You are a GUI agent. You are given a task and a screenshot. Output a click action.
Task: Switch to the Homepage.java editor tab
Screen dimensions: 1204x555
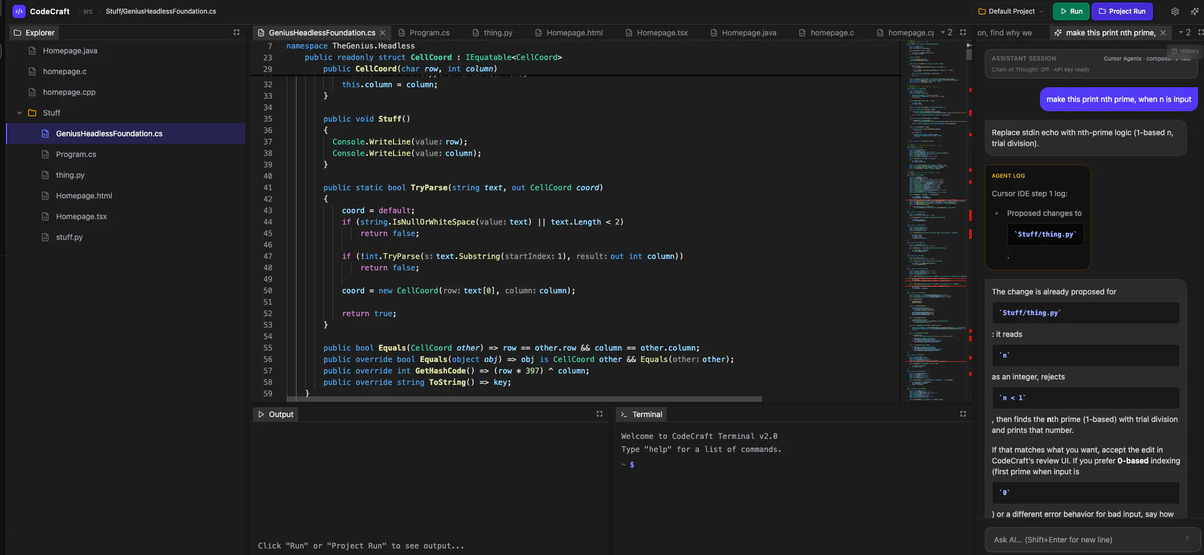coord(743,33)
